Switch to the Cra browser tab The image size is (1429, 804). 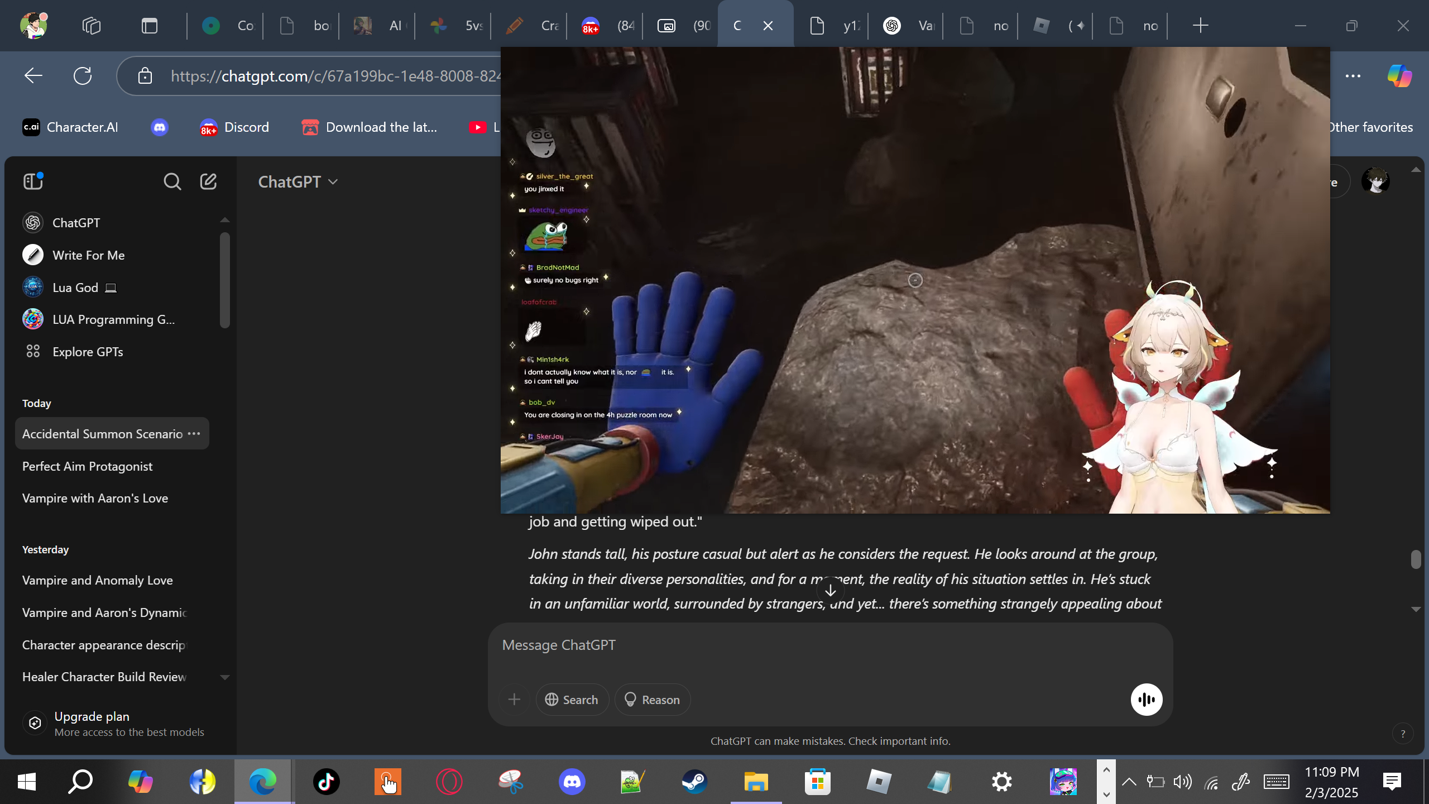pyautogui.click(x=529, y=26)
